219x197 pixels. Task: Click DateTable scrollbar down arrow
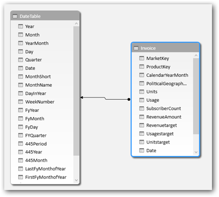point(77,180)
